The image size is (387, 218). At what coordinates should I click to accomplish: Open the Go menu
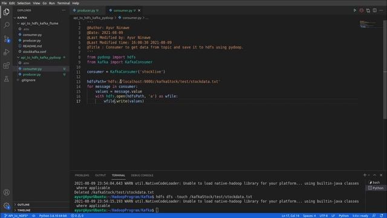tap(44, 3)
